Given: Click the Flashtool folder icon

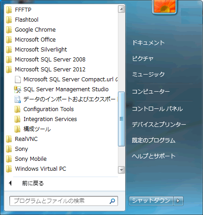Looking at the screenshot, I should [9, 20].
